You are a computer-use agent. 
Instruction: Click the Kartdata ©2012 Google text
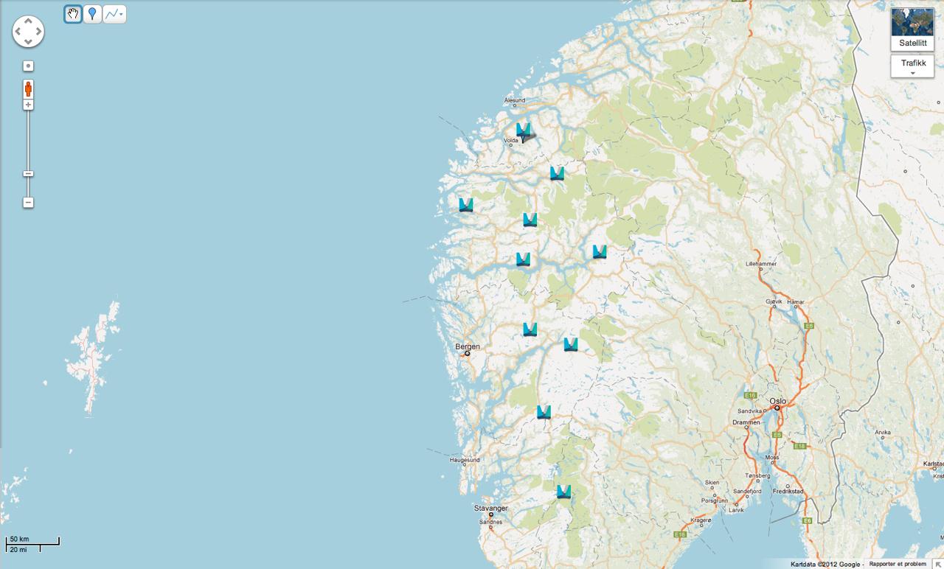tap(825, 565)
